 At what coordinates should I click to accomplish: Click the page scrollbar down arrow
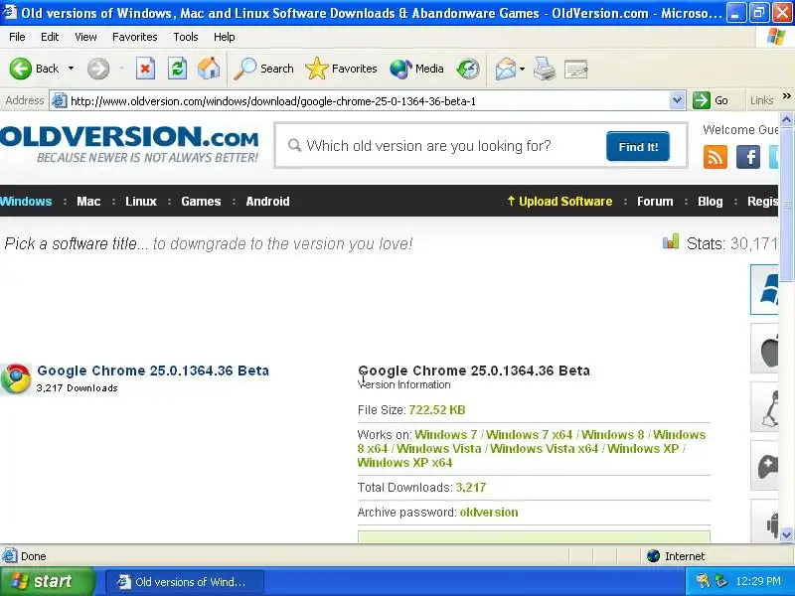click(786, 534)
